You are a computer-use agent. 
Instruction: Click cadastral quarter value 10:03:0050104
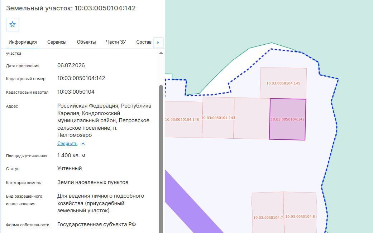point(76,91)
